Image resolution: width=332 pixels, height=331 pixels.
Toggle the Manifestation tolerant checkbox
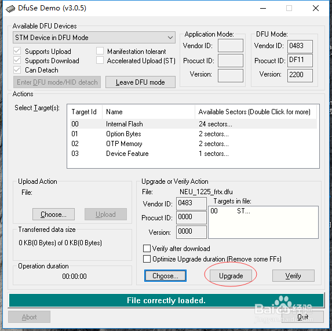click(100, 51)
